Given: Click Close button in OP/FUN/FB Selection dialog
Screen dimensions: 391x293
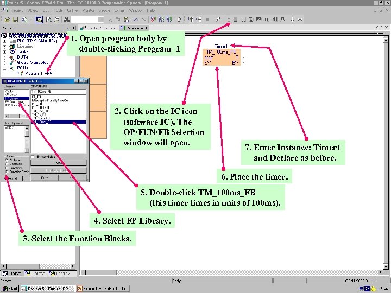Looking at the screenshot, I should (45, 178).
